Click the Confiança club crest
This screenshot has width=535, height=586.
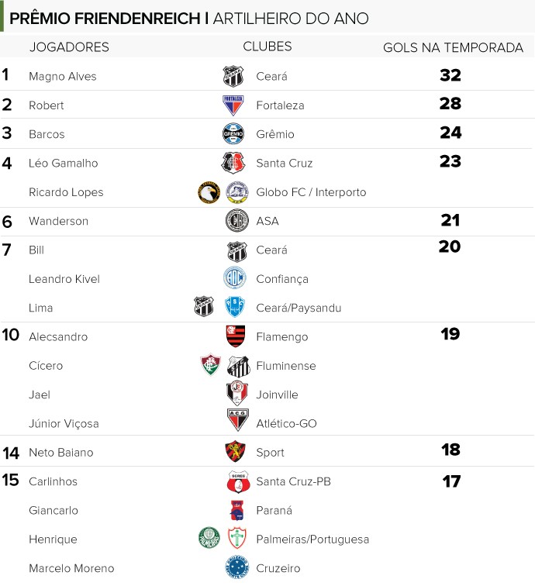click(x=235, y=277)
